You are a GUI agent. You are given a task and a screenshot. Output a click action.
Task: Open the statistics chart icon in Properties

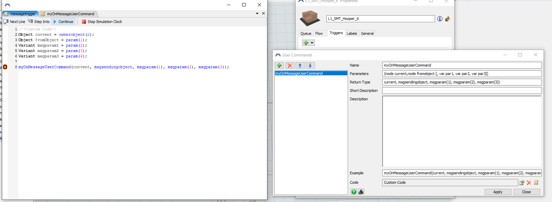pos(447,19)
